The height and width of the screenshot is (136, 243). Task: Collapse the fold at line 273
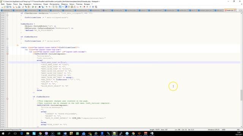tap(8, 15)
